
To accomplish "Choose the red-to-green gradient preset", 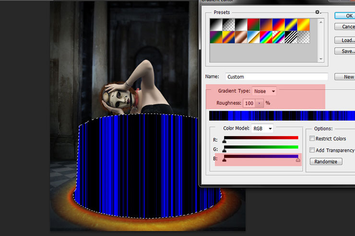I will pyautogui.click(x=254, y=24).
